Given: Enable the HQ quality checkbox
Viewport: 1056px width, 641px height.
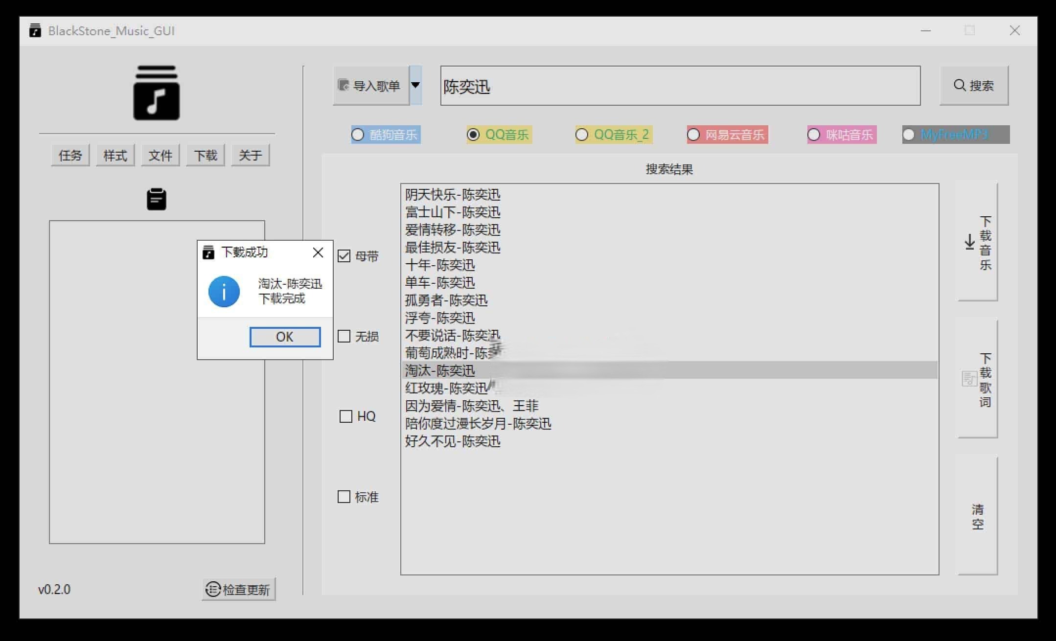Looking at the screenshot, I should click(346, 416).
